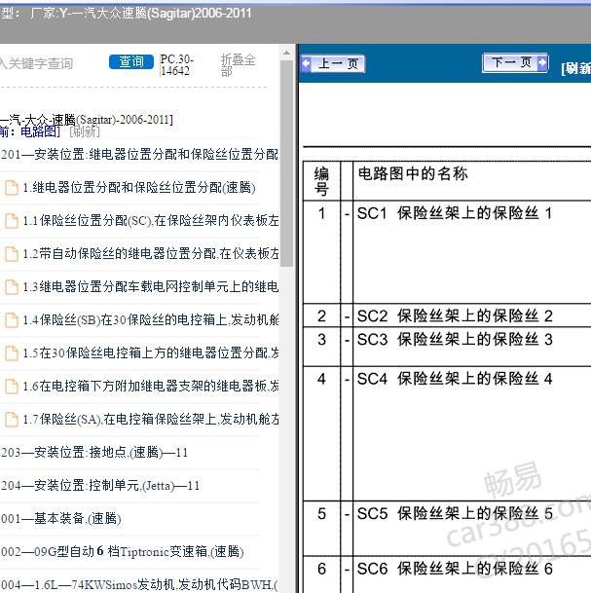
Task: Expand the 002 09G型自动6档Tiptronic变速箱 section
Action: [x=122, y=551]
